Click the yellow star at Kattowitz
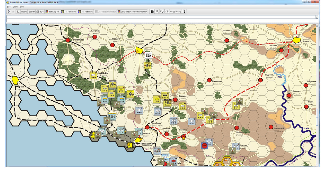This screenshot has width=331, height=196. tap(129, 144)
